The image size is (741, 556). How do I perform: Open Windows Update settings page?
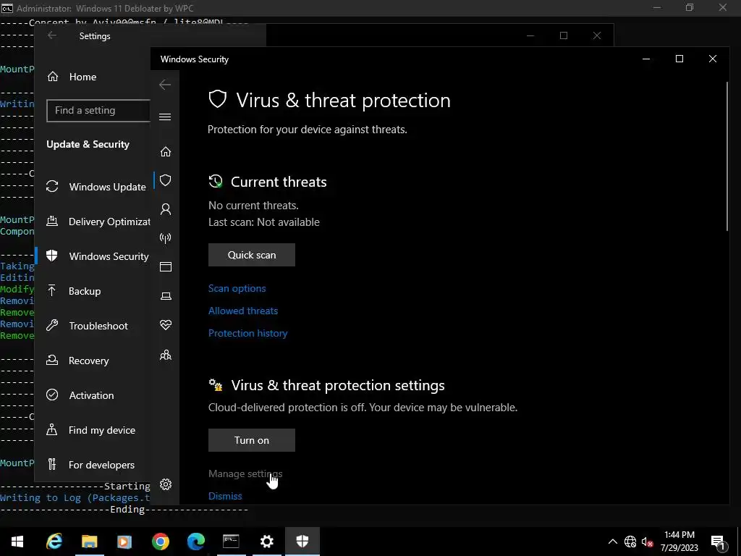click(96, 187)
